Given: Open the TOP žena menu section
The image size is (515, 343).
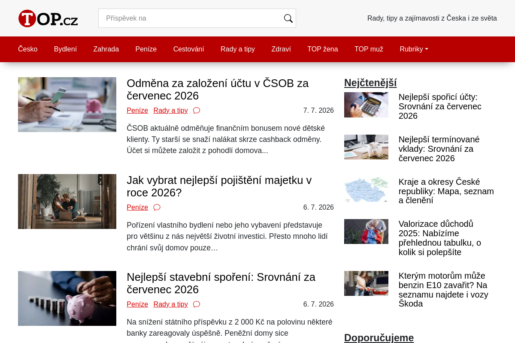Looking at the screenshot, I should coord(323,49).
